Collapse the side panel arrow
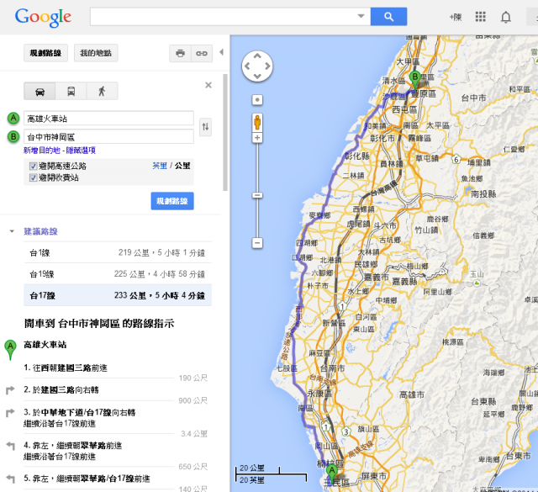538x492 pixels. (222, 52)
